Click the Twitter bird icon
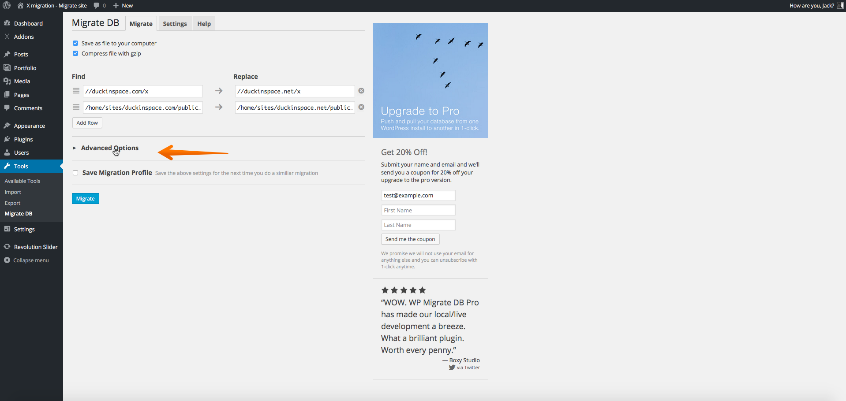Image resolution: width=846 pixels, height=401 pixels. (452, 368)
